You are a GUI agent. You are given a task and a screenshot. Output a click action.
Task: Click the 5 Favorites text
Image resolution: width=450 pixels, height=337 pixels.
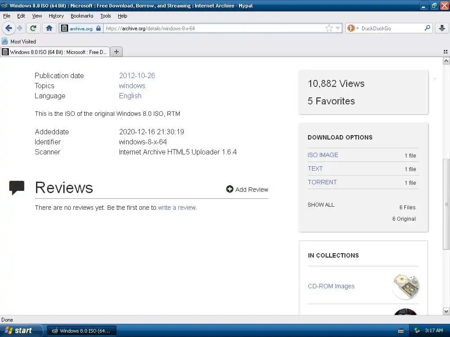pos(331,101)
